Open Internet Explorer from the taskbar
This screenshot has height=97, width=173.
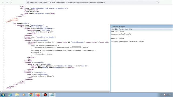pos(10,95)
